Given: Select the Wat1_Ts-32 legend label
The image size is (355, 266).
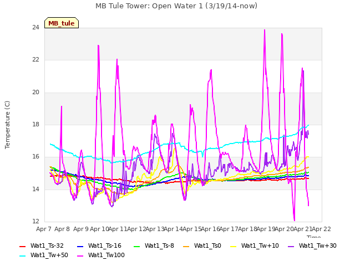Looking at the screenshot, I should click(x=47, y=245).
